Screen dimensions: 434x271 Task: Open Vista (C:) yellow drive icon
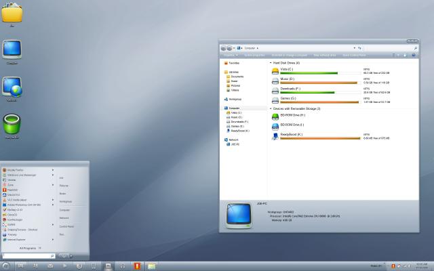pyautogui.click(x=275, y=71)
